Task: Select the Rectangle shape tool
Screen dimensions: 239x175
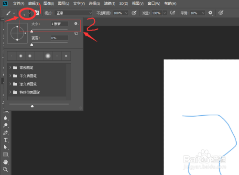Action: point(5,154)
